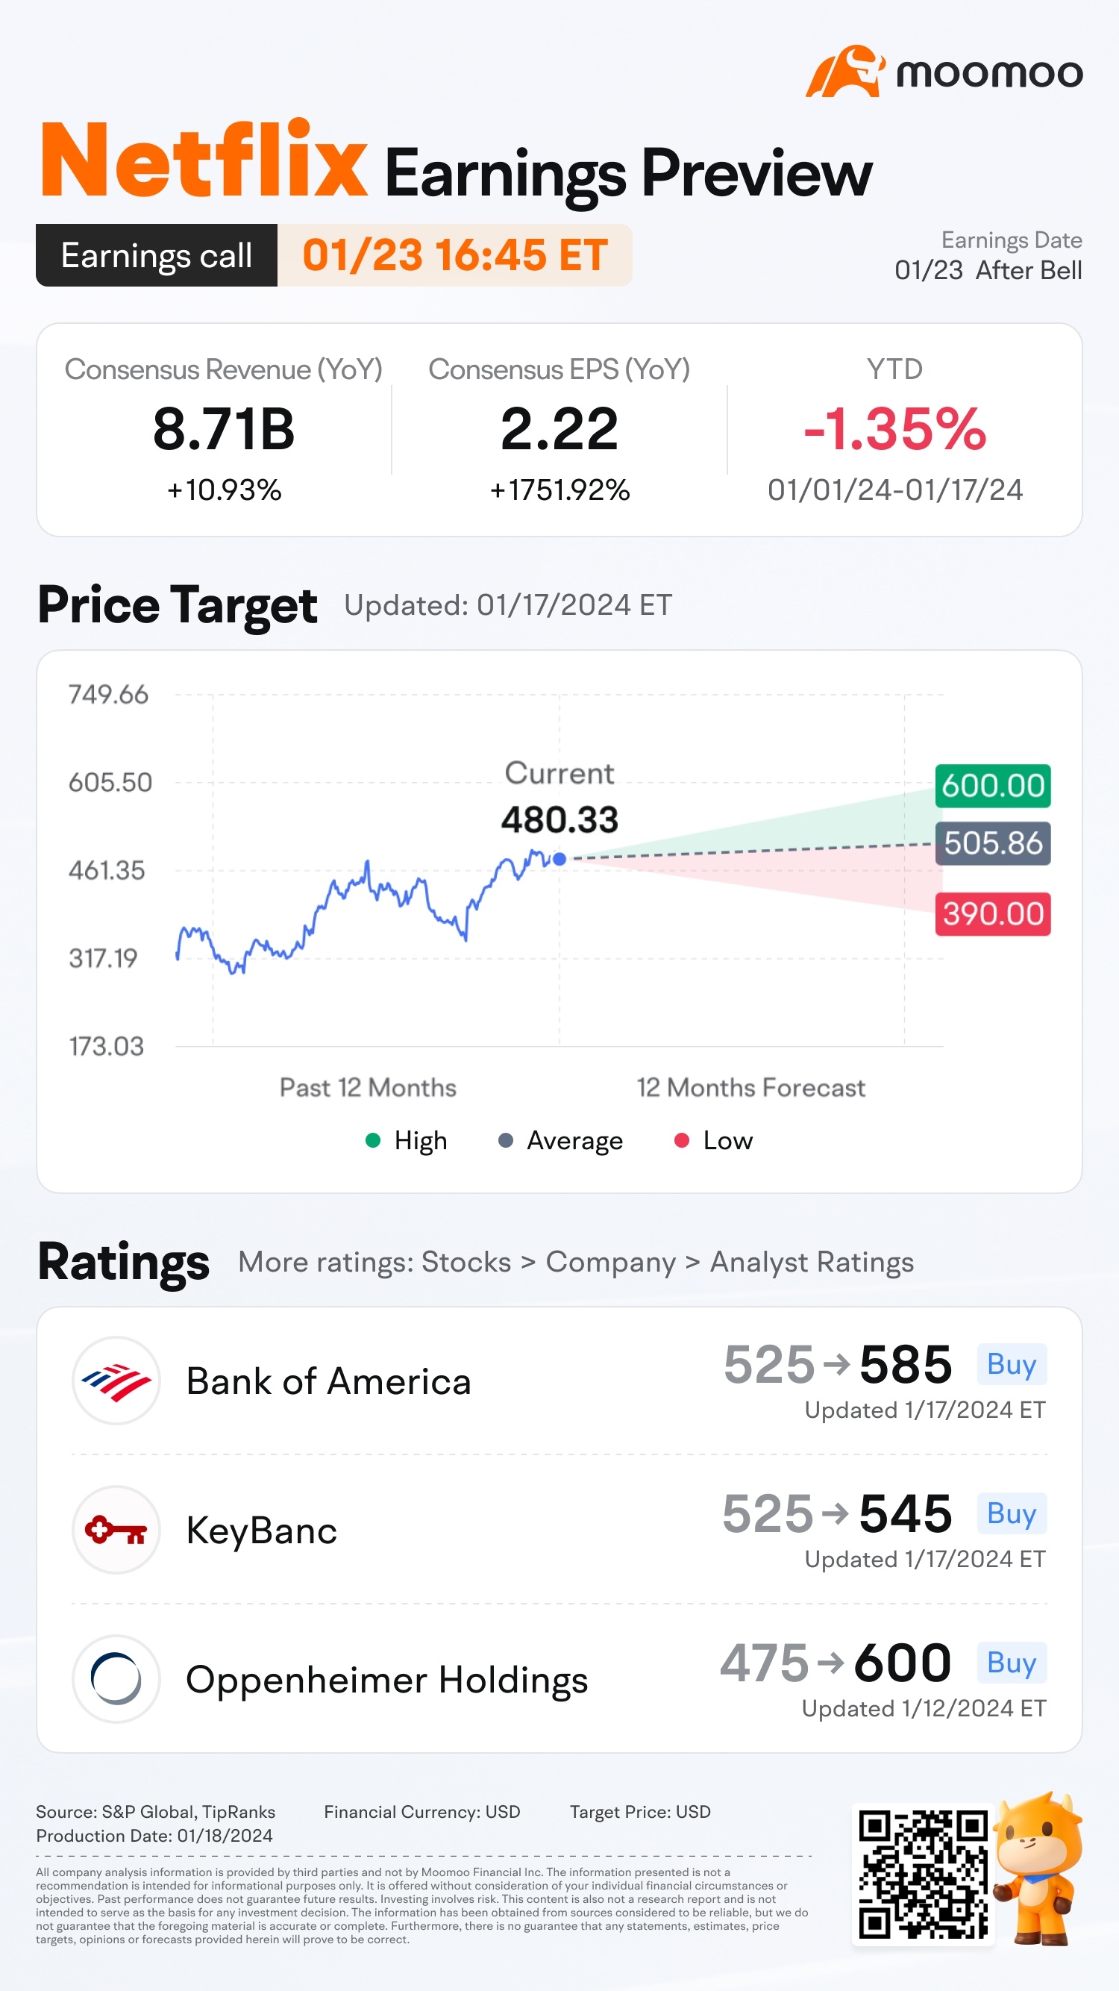Click the gray Average legend dot
This screenshot has height=1991, width=1119.
[x=505, y=1141]
